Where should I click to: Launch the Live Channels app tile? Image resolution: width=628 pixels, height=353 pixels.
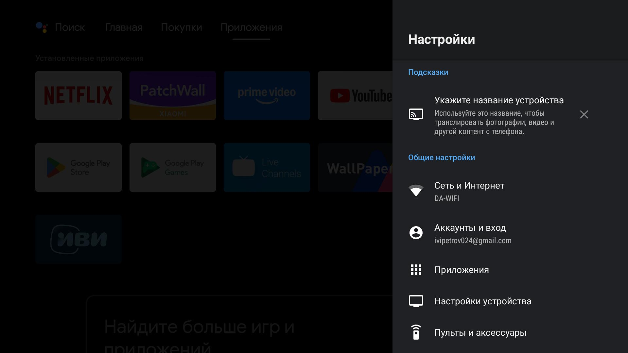(267, 167)
